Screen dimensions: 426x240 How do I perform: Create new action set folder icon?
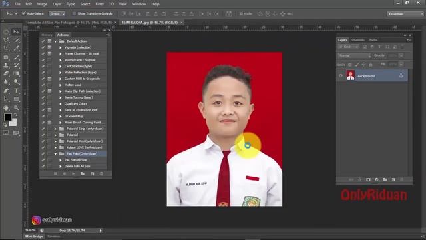[x=83, y=173]
